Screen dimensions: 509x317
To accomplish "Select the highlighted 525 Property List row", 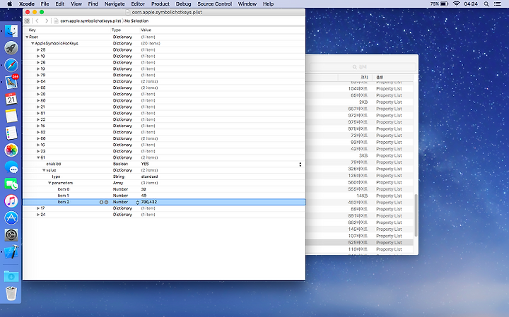I will pos(360,242).
